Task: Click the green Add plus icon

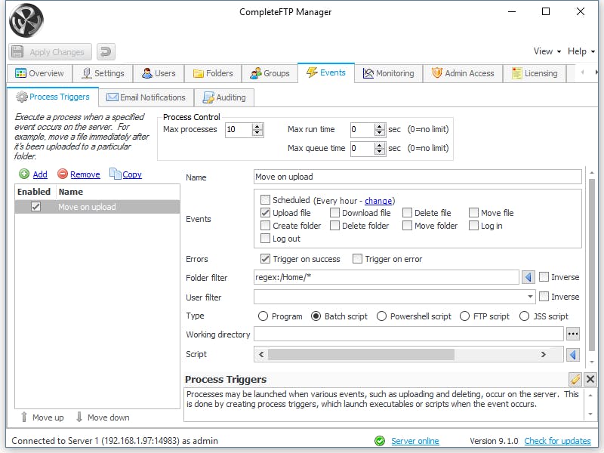Action: point(24,174)
